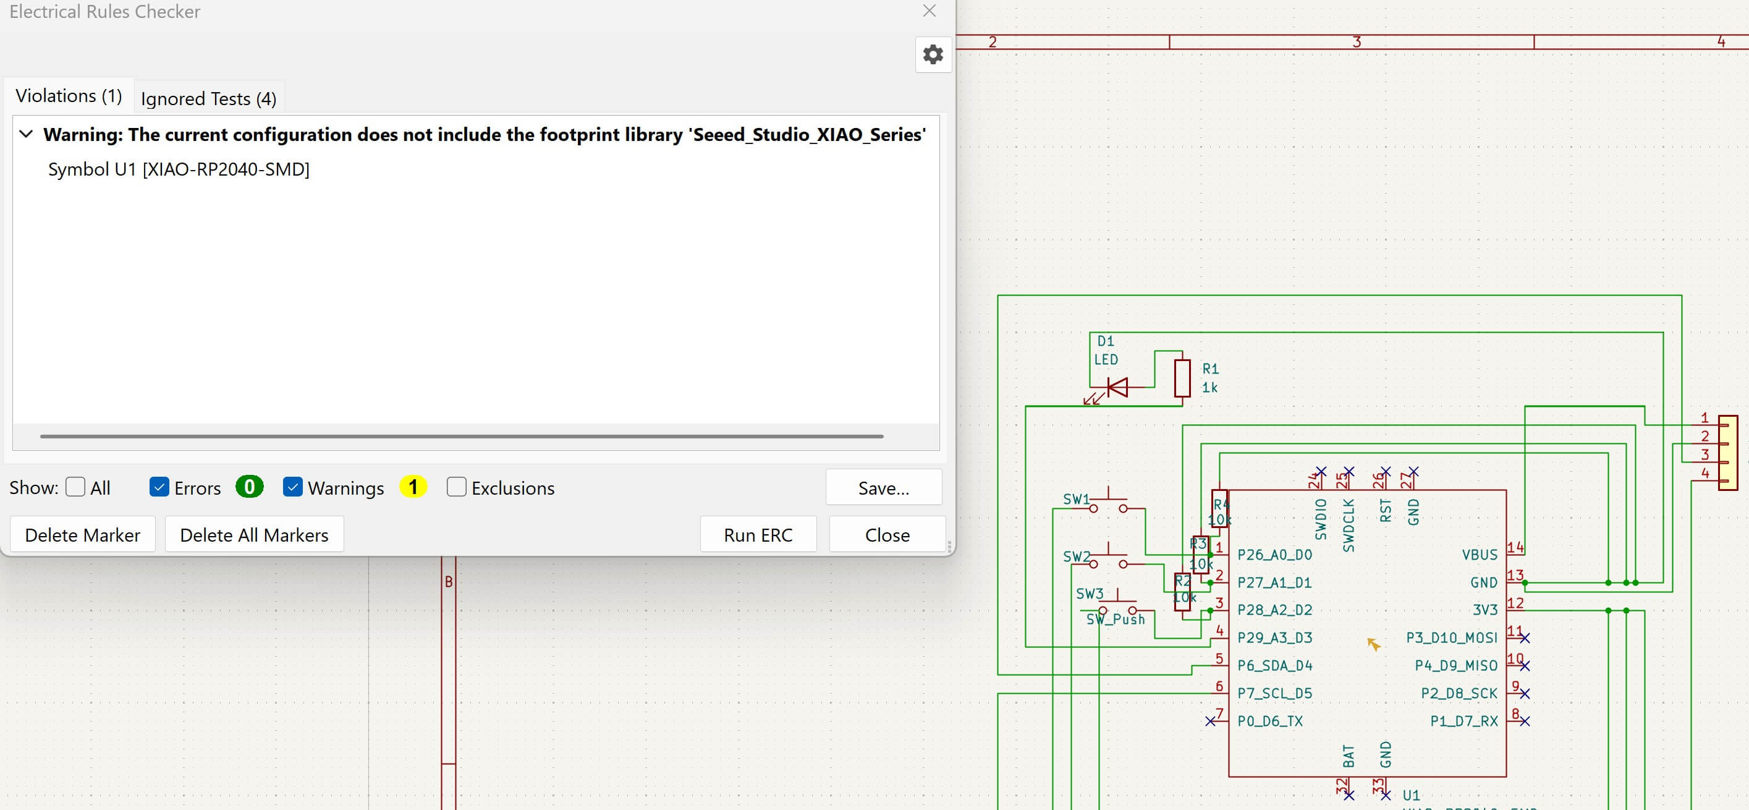Switch to Violations (1) tab

[69, 96]
